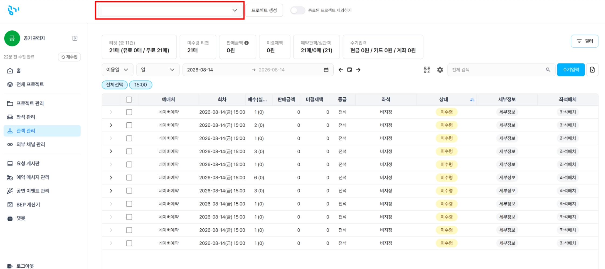Viewport: 605px width, 269px height.
Task: Expand the row with 6 (0) tickets
Action: pos(111,178)
